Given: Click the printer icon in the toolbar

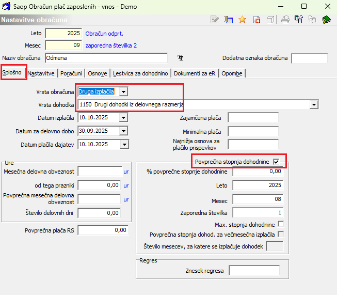Looking at the screenshot, I should (x=285, y=20).
